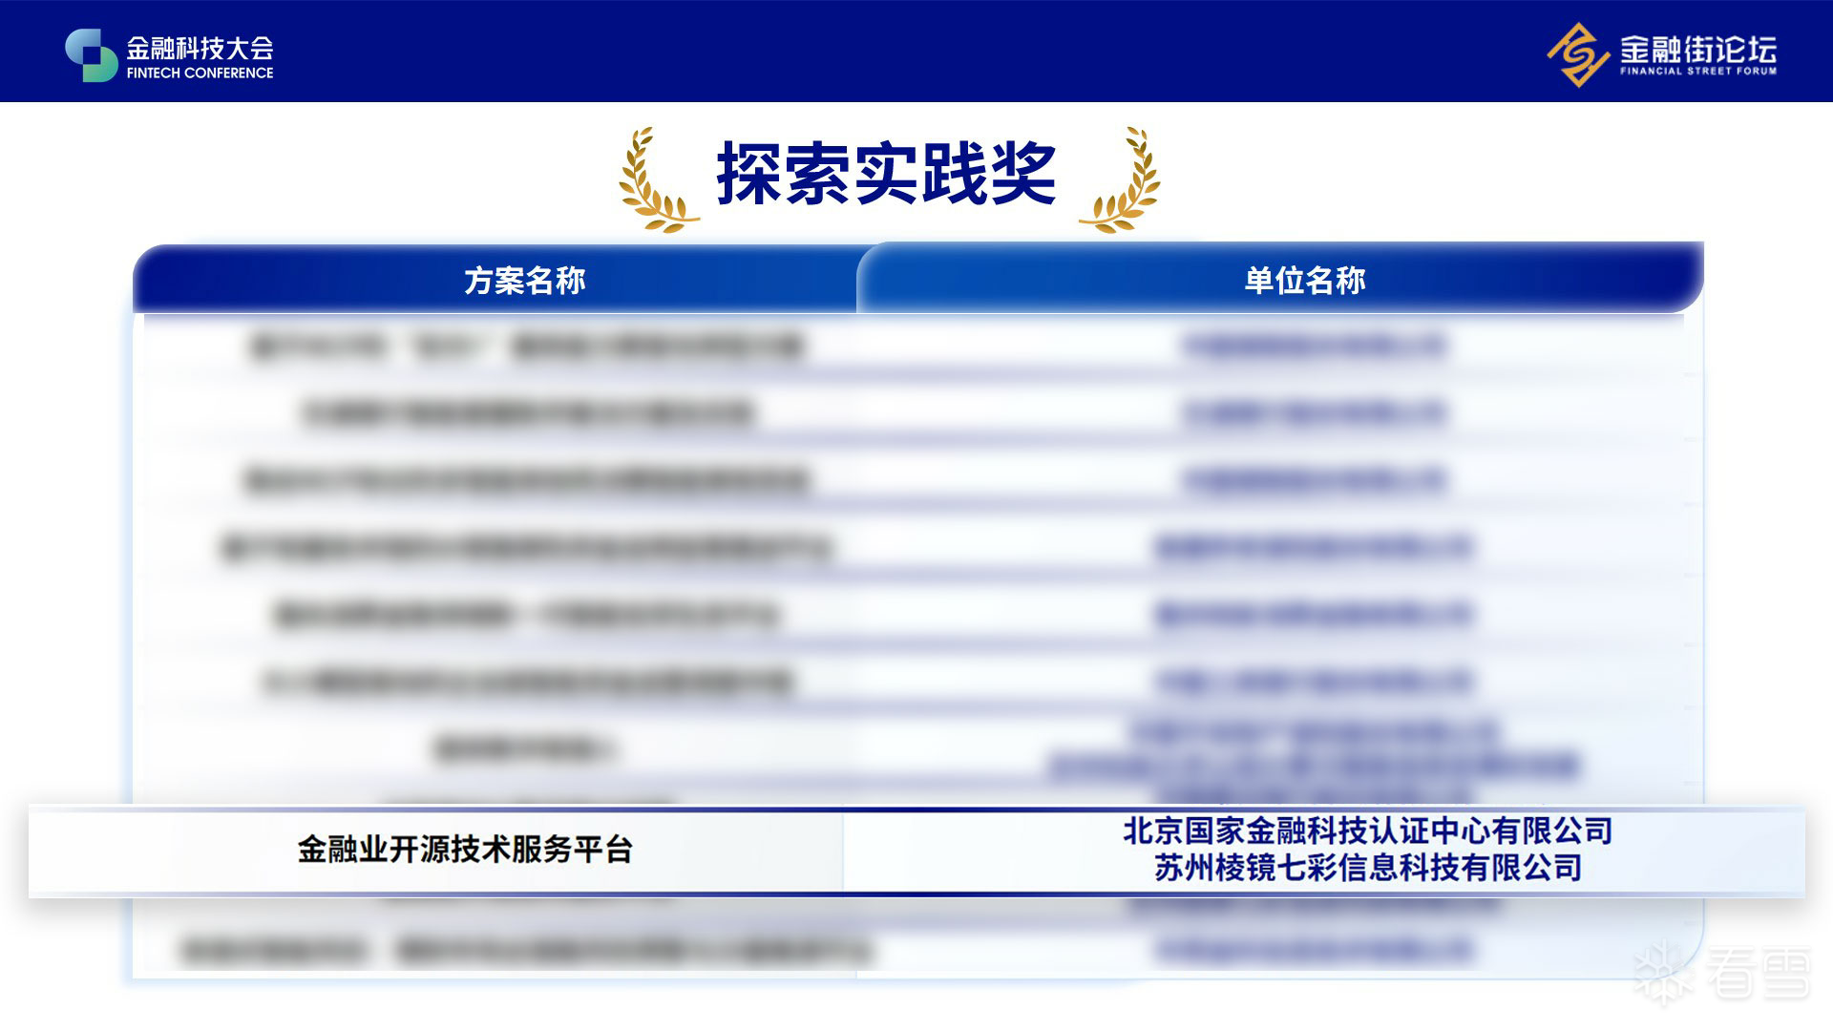Click the first blurred company name

point(1314,346)
